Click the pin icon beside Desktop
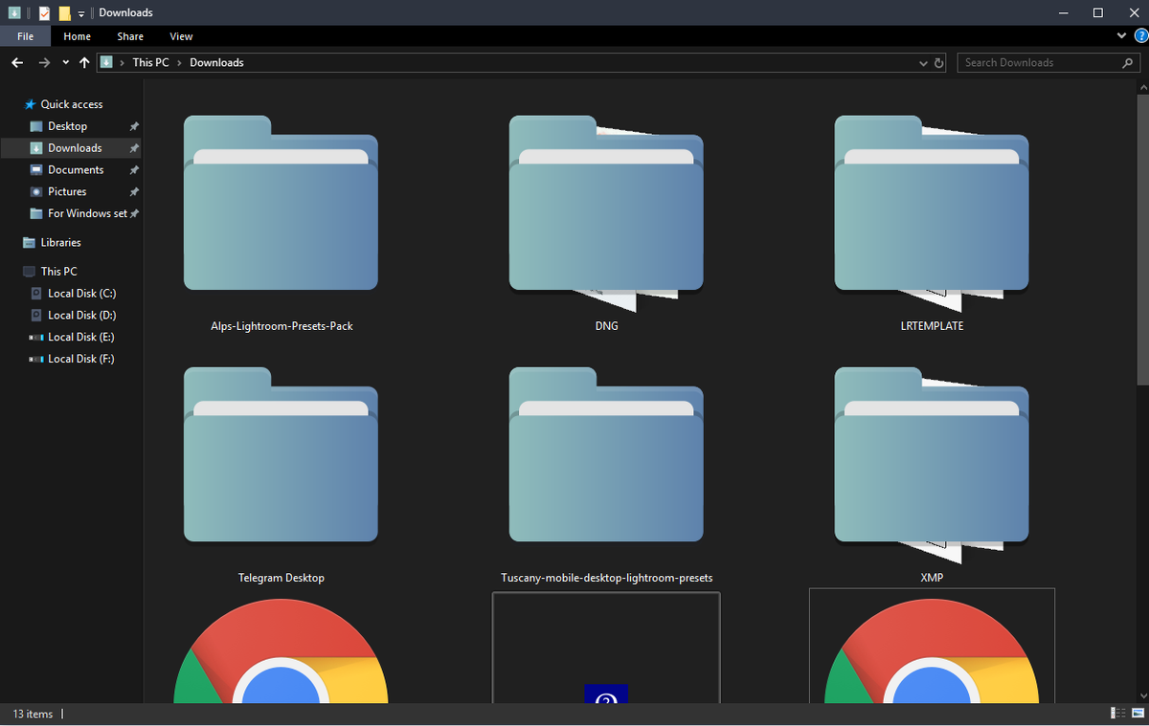 [x=134, y=126]
